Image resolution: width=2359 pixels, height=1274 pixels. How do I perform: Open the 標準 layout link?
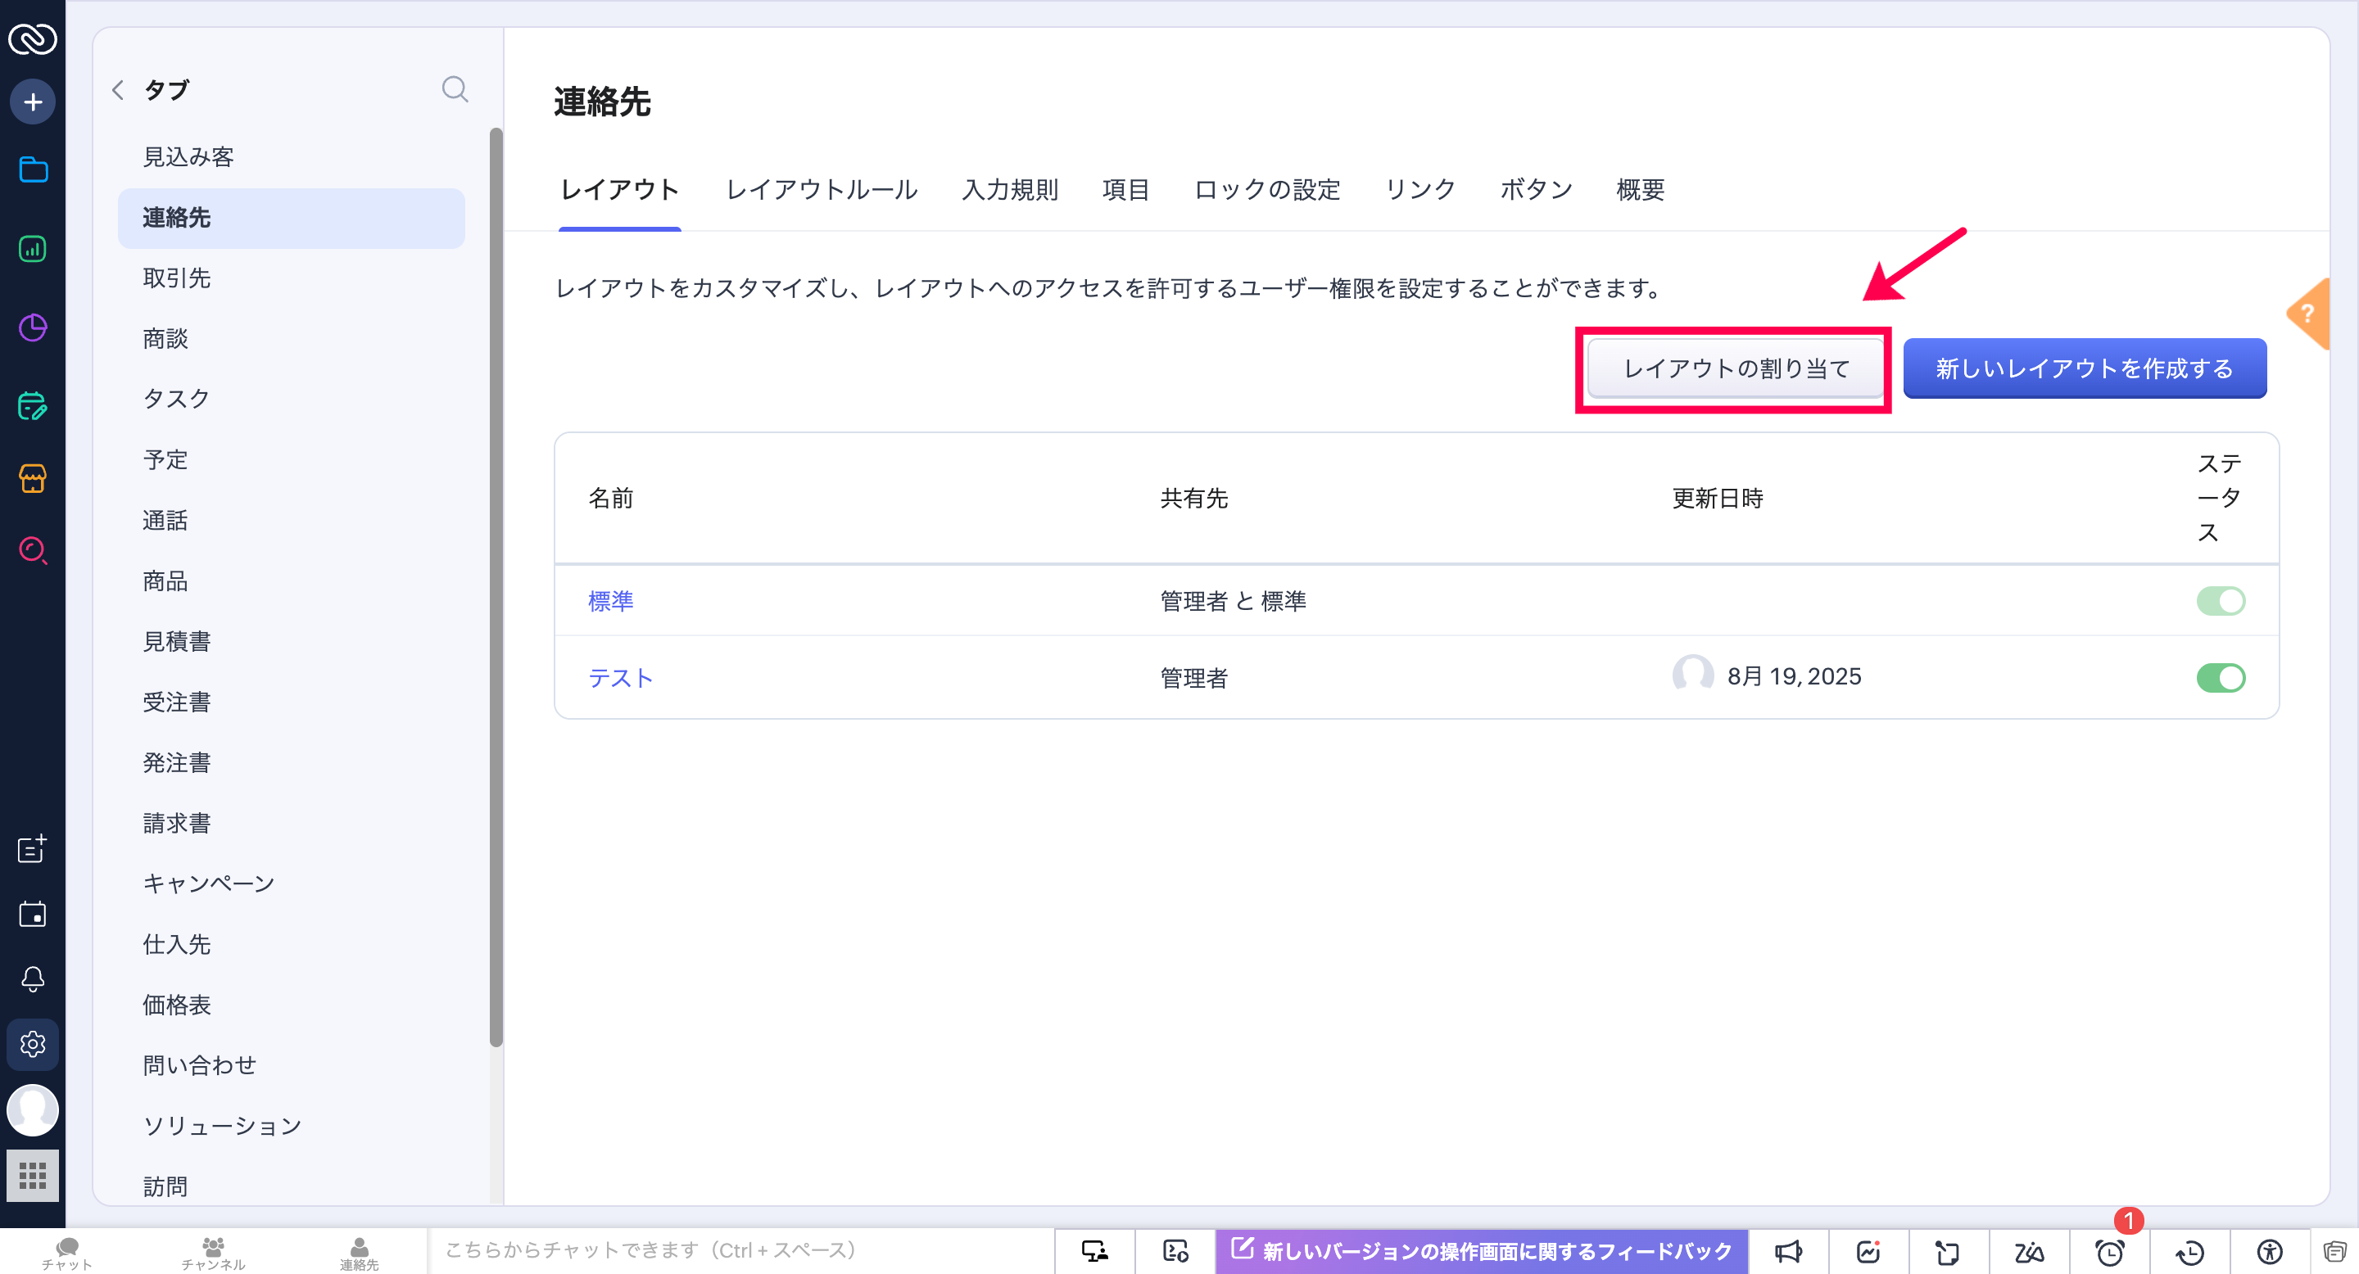tap(610, 600)
